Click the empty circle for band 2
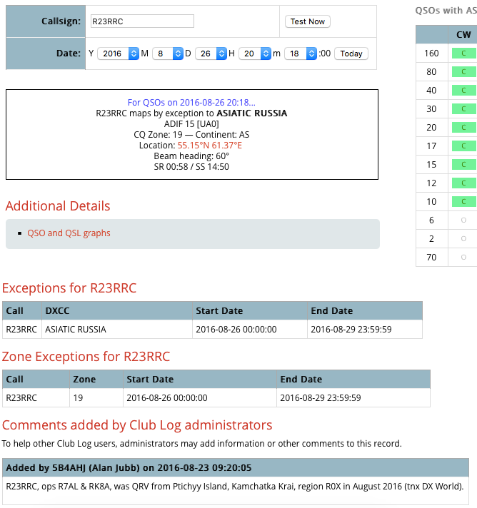Screen dimensions: 477x508 (463, 238)
